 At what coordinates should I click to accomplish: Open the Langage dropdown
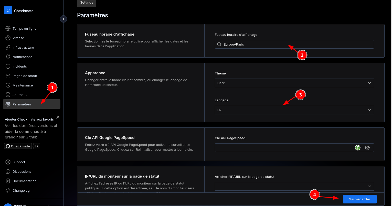(x=294, y=110)
